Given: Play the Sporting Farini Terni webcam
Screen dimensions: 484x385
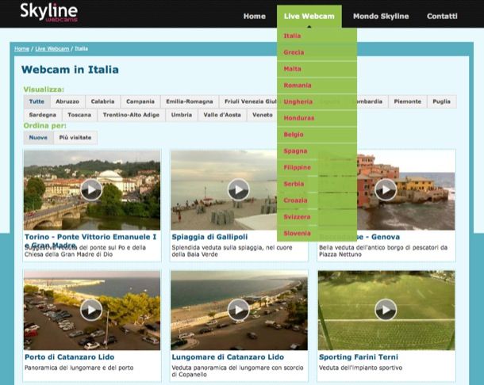Looking at the screenshot, I should [386, 310].
